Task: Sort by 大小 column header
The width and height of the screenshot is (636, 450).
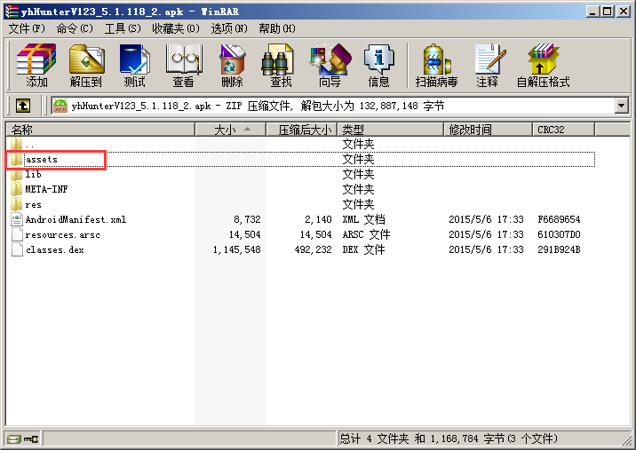Action: click(x=231, y=130)
